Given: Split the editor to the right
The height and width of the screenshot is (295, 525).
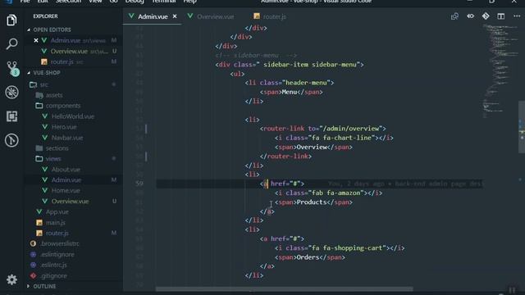Looking at the screenshot, I should coord(501,16).
